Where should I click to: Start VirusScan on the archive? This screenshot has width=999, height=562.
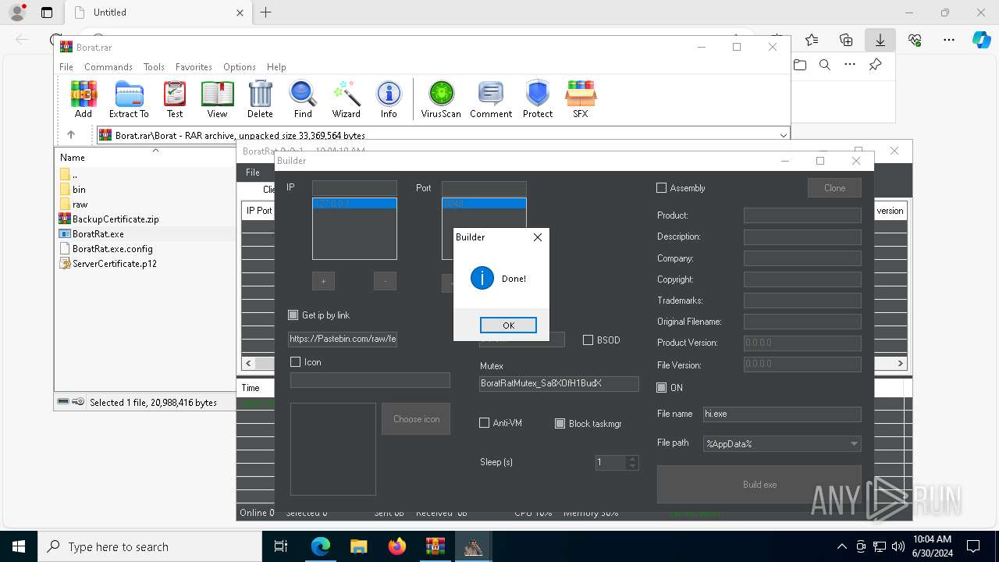[441, 99]
